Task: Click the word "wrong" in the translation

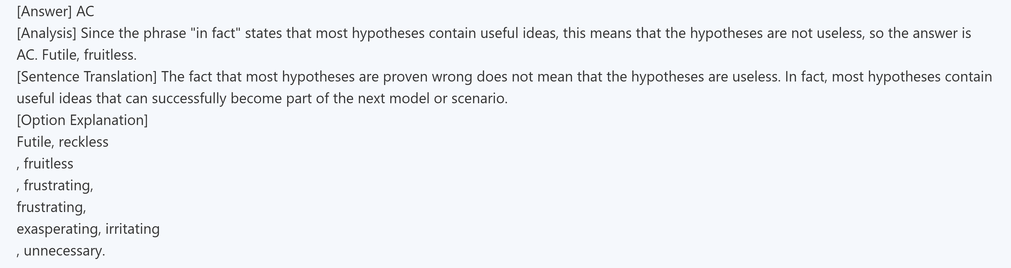Action: click(452, 77)
